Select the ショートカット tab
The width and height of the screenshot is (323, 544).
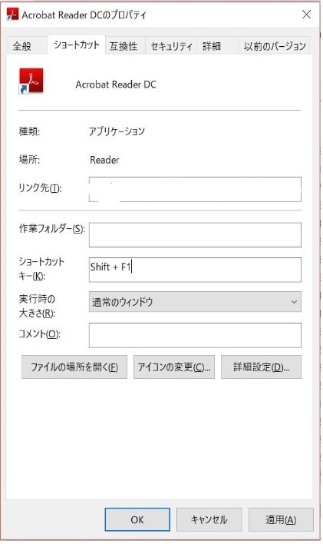point(77,45)
